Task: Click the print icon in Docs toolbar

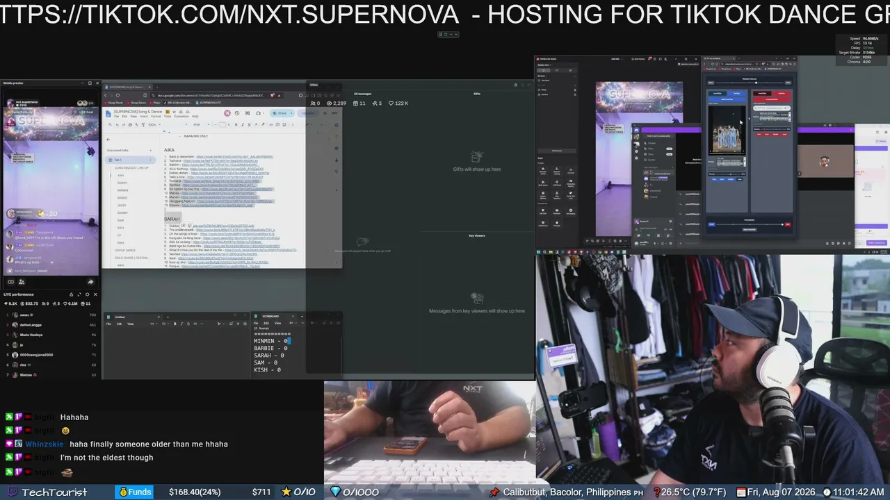Action: [130, 125]
